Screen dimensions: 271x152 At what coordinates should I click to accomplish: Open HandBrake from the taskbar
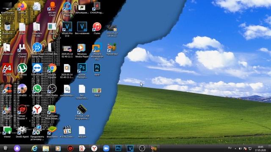[x=154, y=148]
